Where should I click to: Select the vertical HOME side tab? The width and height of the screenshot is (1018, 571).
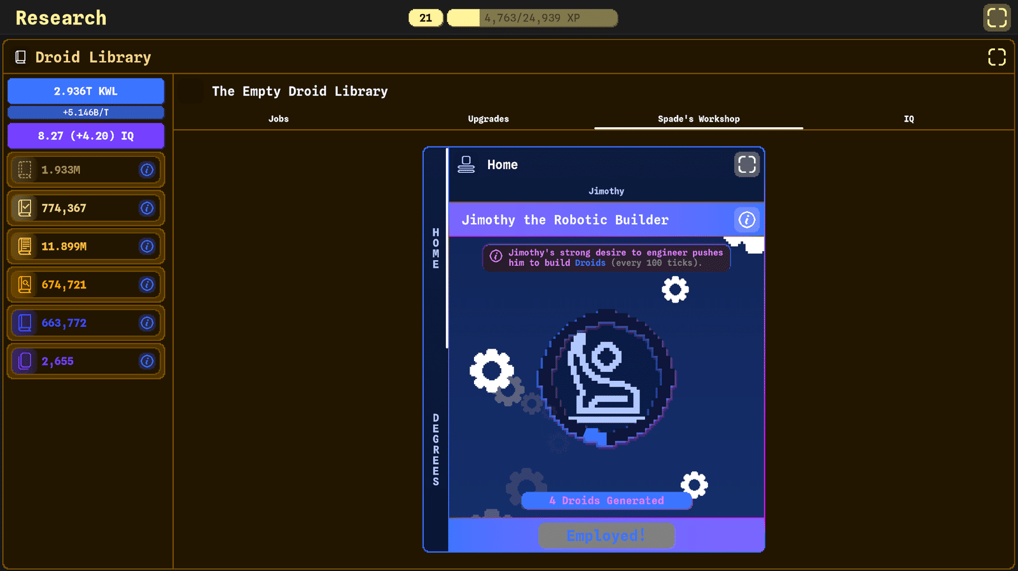coord(436,249)
